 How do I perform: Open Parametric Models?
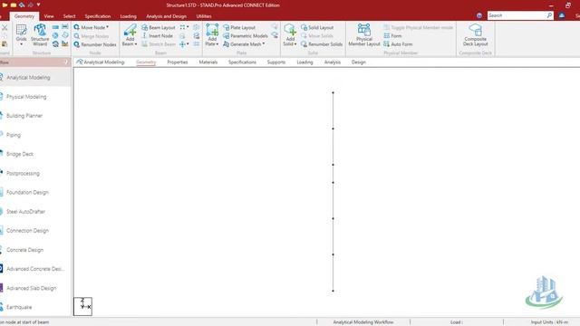246,36
